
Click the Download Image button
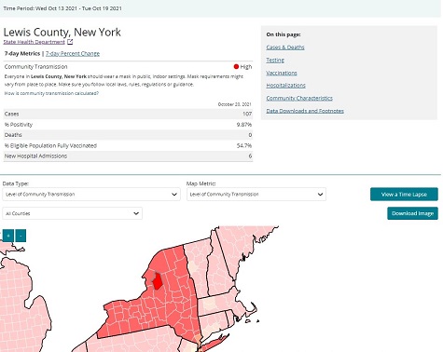pyautogui.click(x=412, y=213)
